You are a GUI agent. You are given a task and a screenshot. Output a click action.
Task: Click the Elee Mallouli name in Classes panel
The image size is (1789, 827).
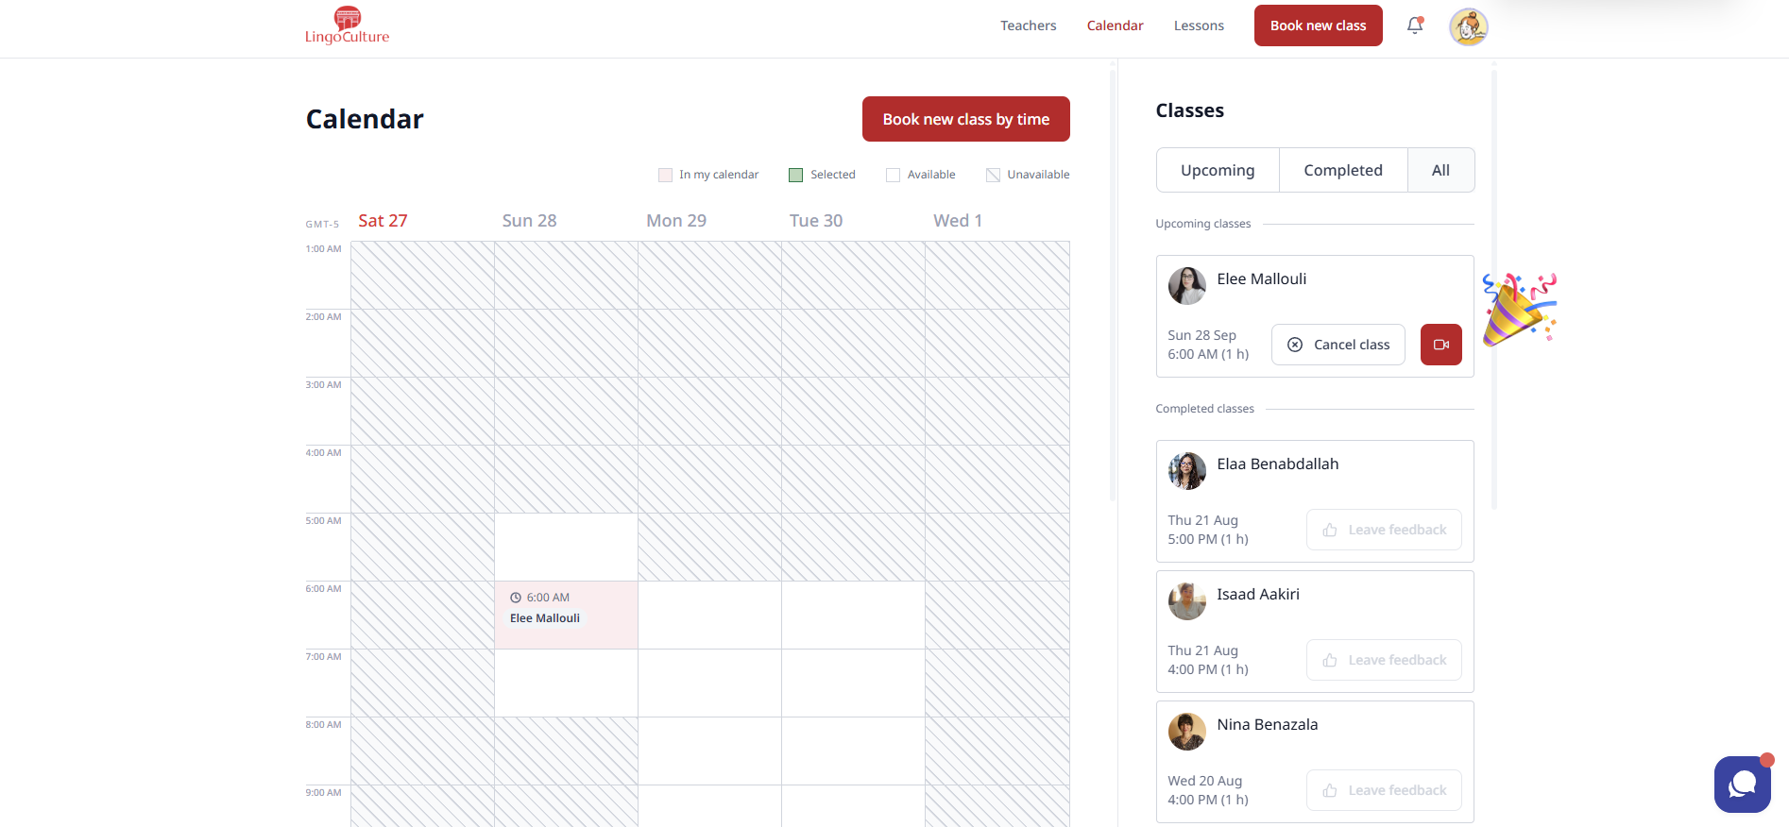pos(1262,279)
